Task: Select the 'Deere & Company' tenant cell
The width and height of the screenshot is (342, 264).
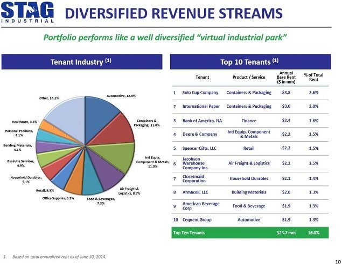Action: (x=200, y=134)
